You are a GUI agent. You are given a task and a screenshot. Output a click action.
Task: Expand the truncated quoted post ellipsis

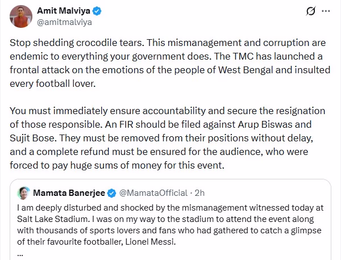coord(20,254)
